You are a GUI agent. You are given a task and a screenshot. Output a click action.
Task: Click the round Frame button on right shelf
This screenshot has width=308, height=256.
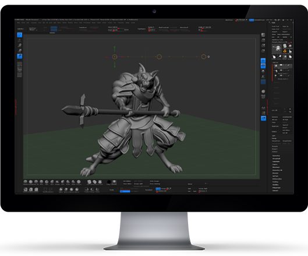click(263, 92)
